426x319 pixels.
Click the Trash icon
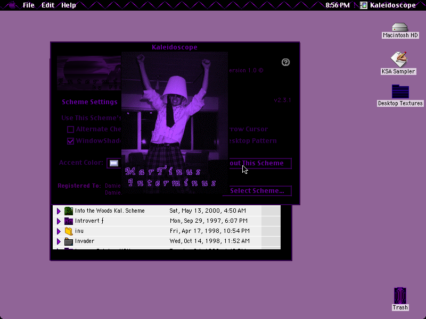[x=400, y=296]
